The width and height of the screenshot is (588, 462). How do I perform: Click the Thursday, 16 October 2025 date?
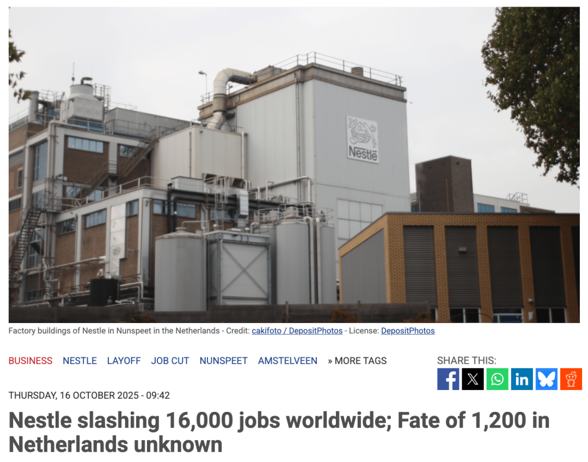[x=89, y=396]
